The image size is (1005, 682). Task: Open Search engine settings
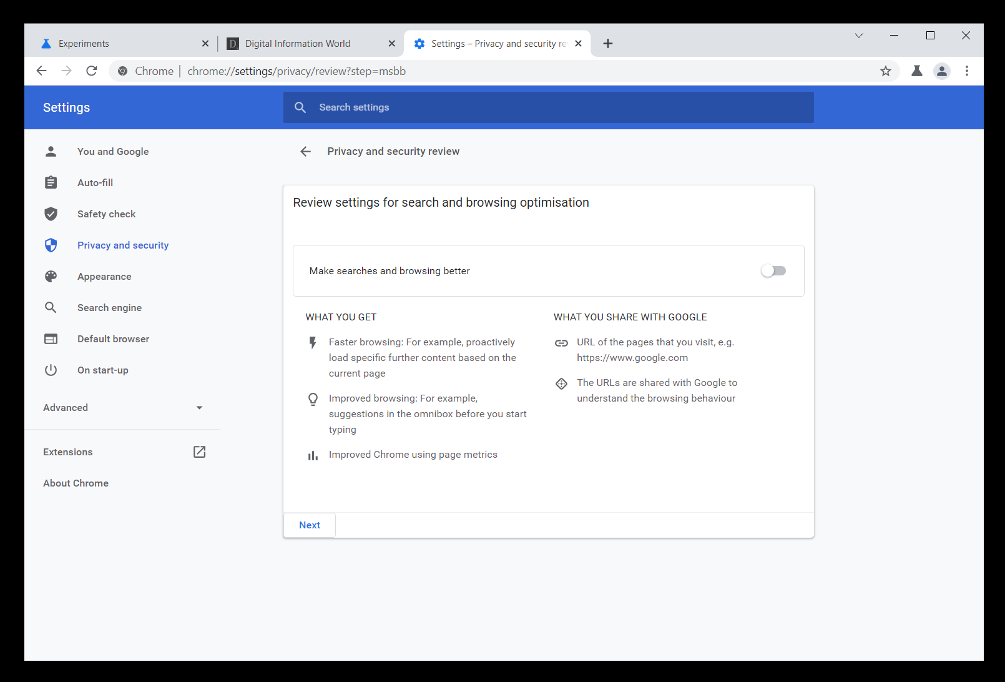(x=109, y=307)
